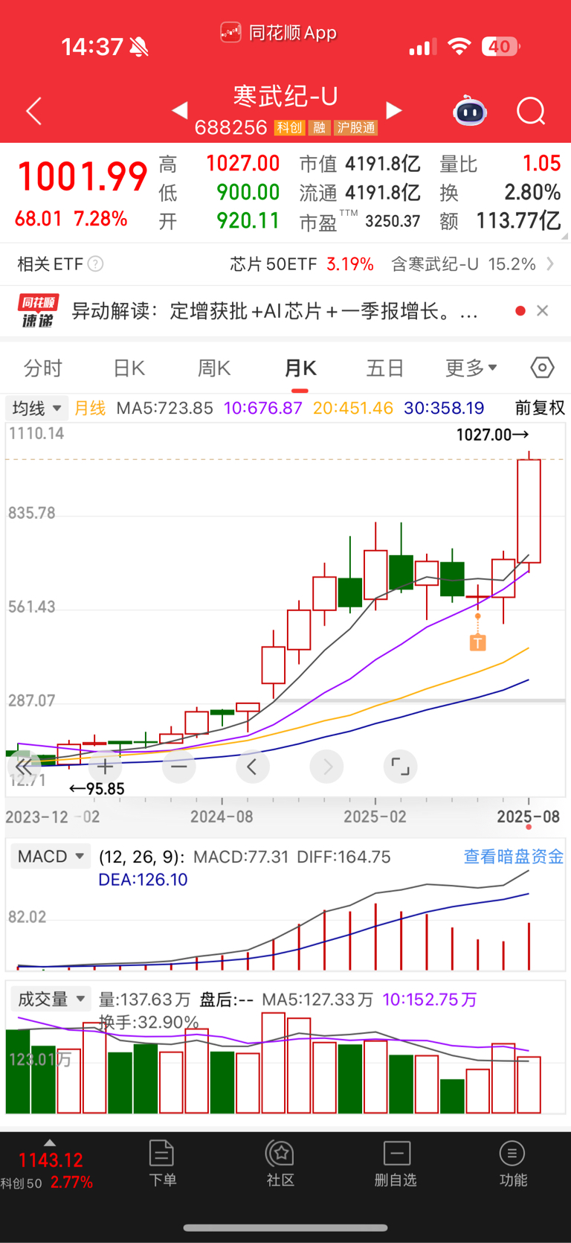
Task: Open chart settings hexagon icon
Action: tap(542, 368)
